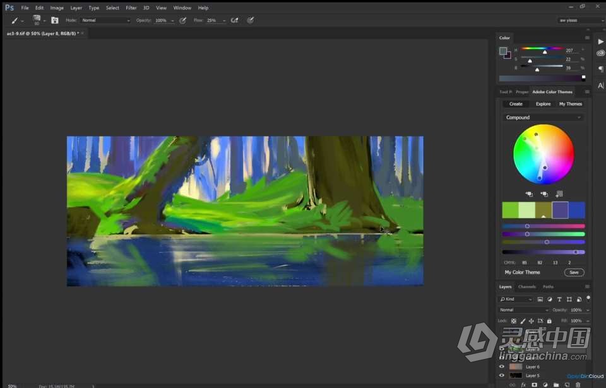
Task: Select the purple theme swatch
Action: (x=560, y=210)
